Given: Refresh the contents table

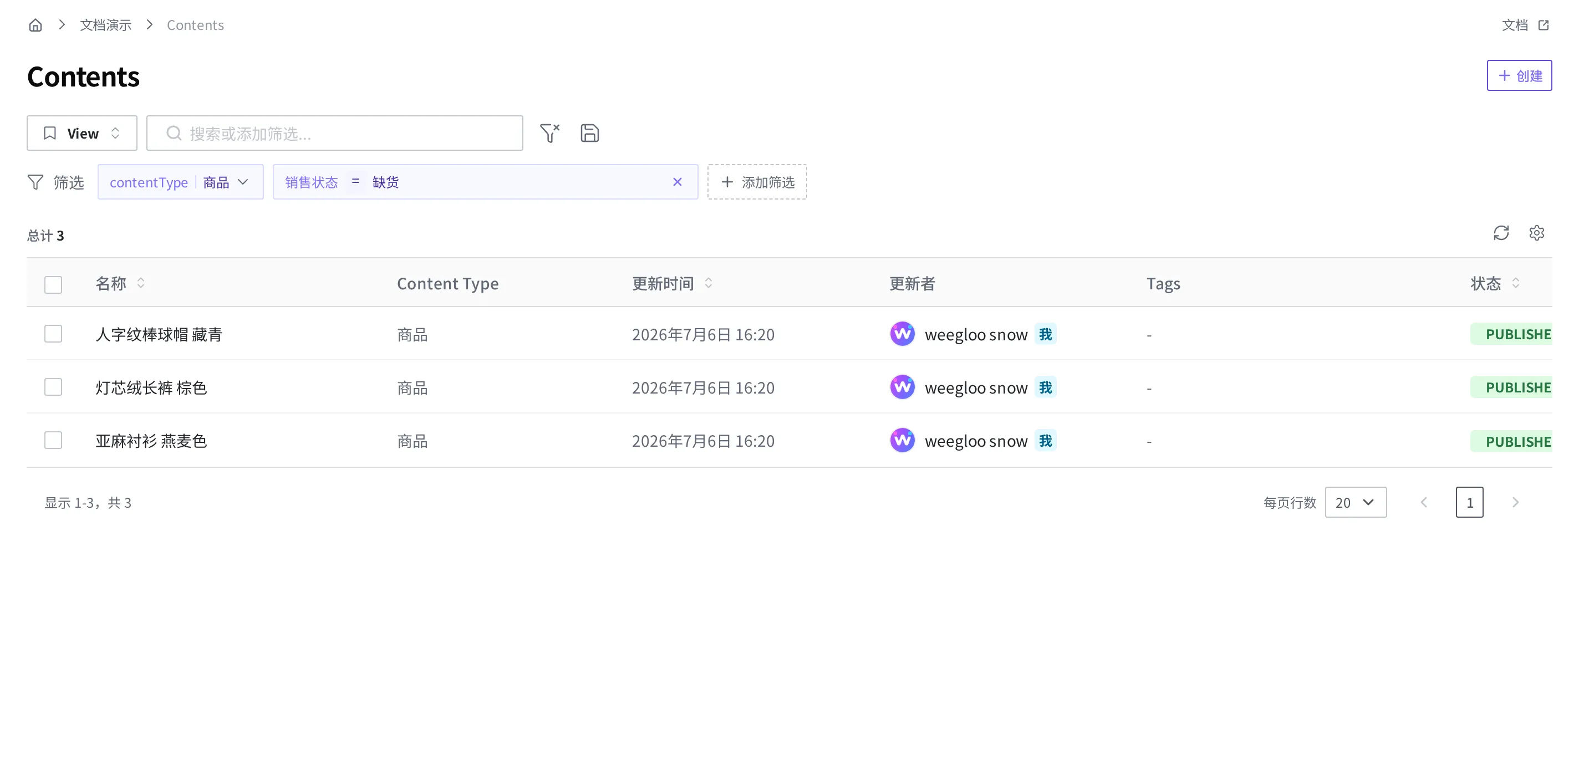Looking at the screenshot, I should (1500, 233).
